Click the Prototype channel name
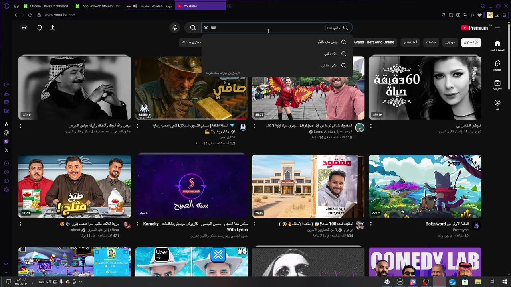Viewport: 511px width, 287px height. click(x=461, y=230)
